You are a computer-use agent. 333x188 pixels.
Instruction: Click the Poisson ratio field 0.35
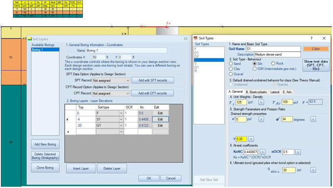tap(241, 139)
